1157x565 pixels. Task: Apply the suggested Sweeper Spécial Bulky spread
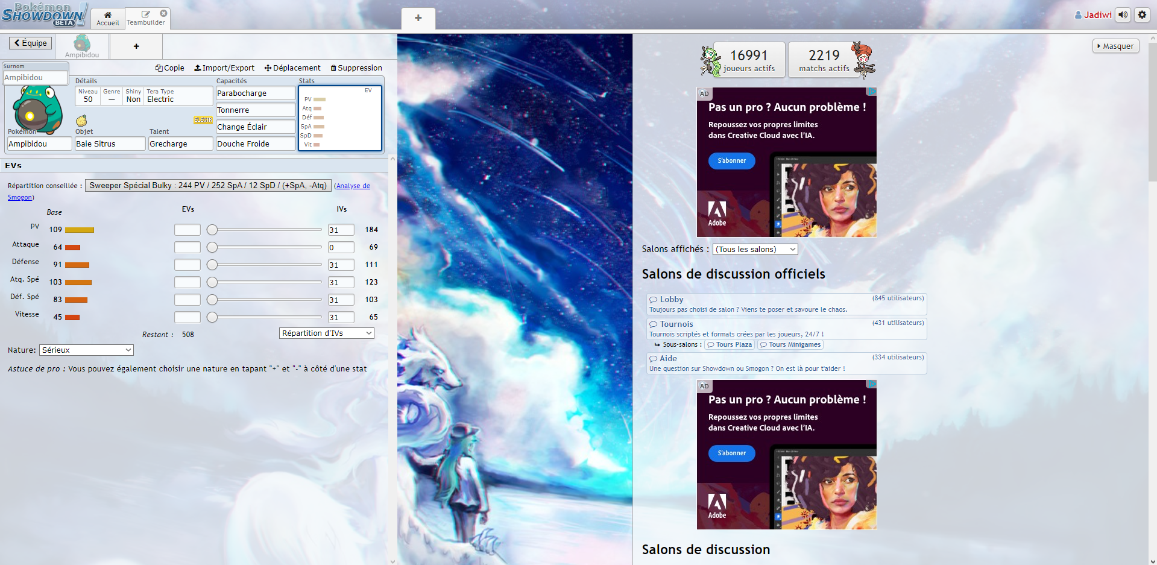[208, 185]
